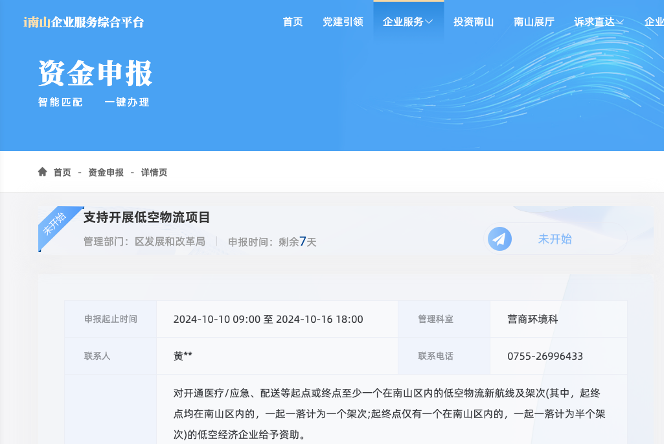
Task: Select 南山展厅 in the top navigation
Action: tap(534, 22)
